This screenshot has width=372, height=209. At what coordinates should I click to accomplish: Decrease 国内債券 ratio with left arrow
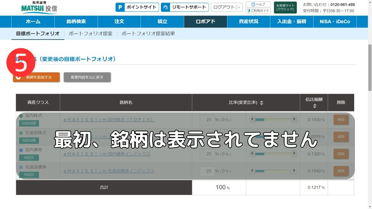[x=252, y=153]
